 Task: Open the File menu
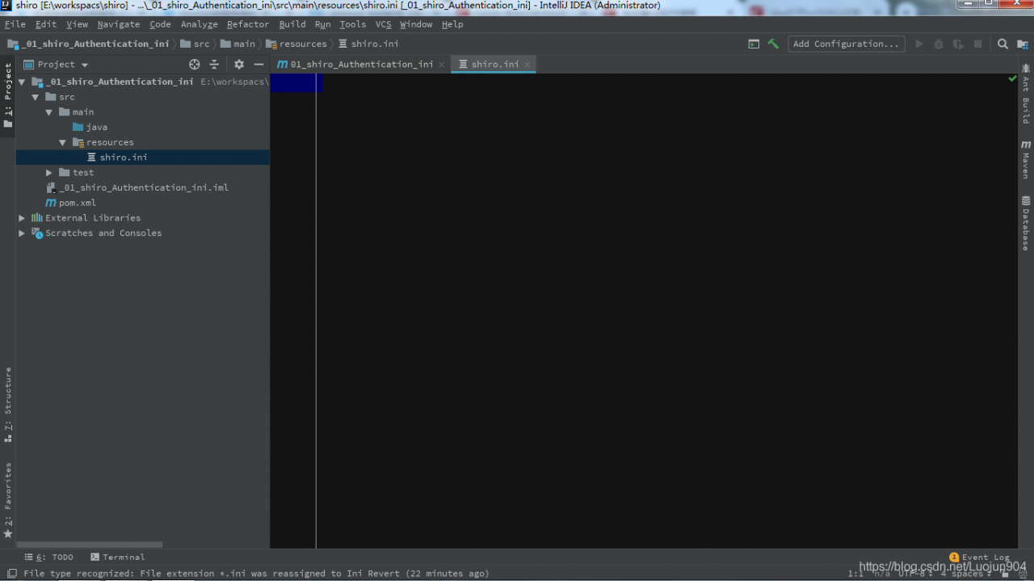[15, 24]
